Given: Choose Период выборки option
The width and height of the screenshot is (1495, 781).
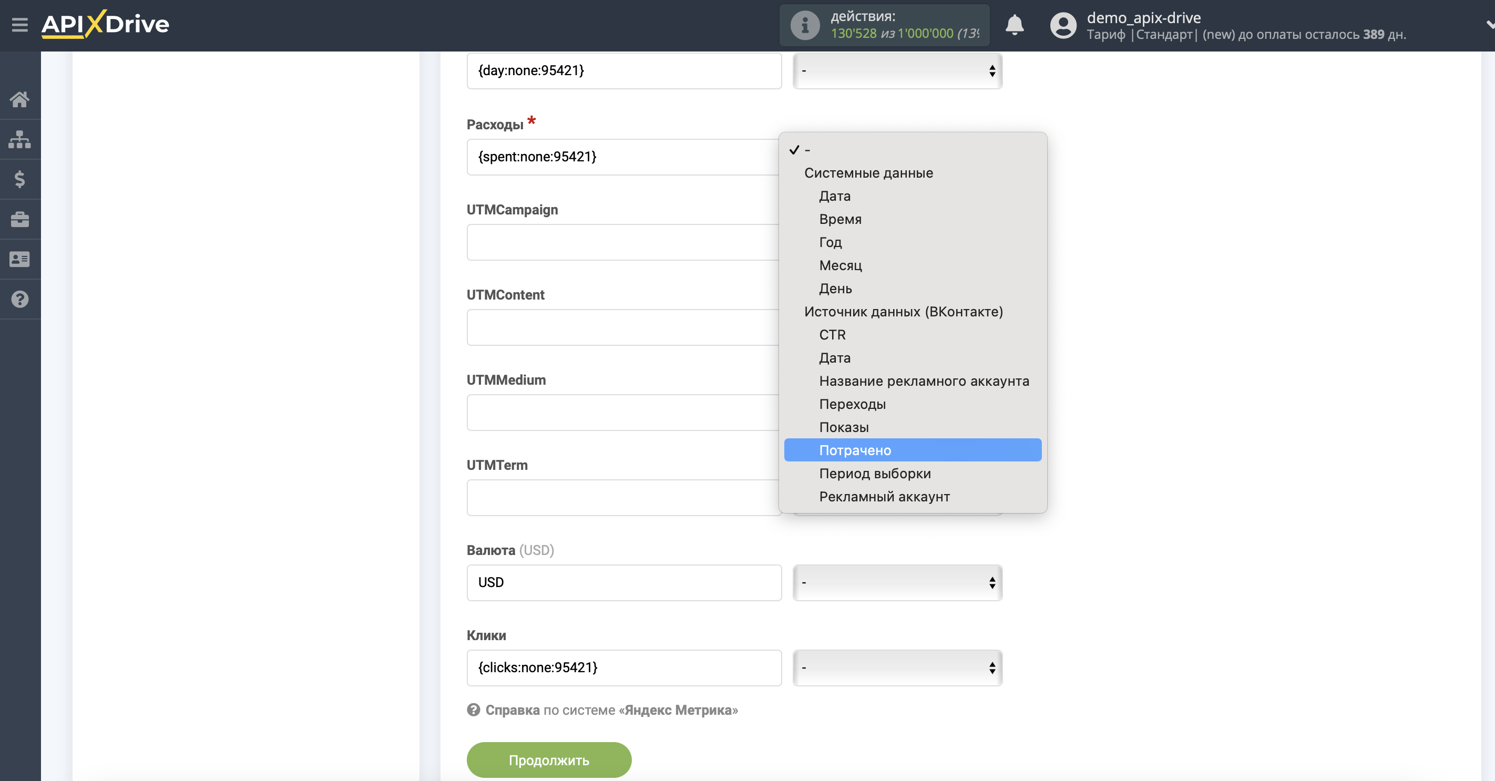Looking at the screenshot, I should [x=913, y=474].
